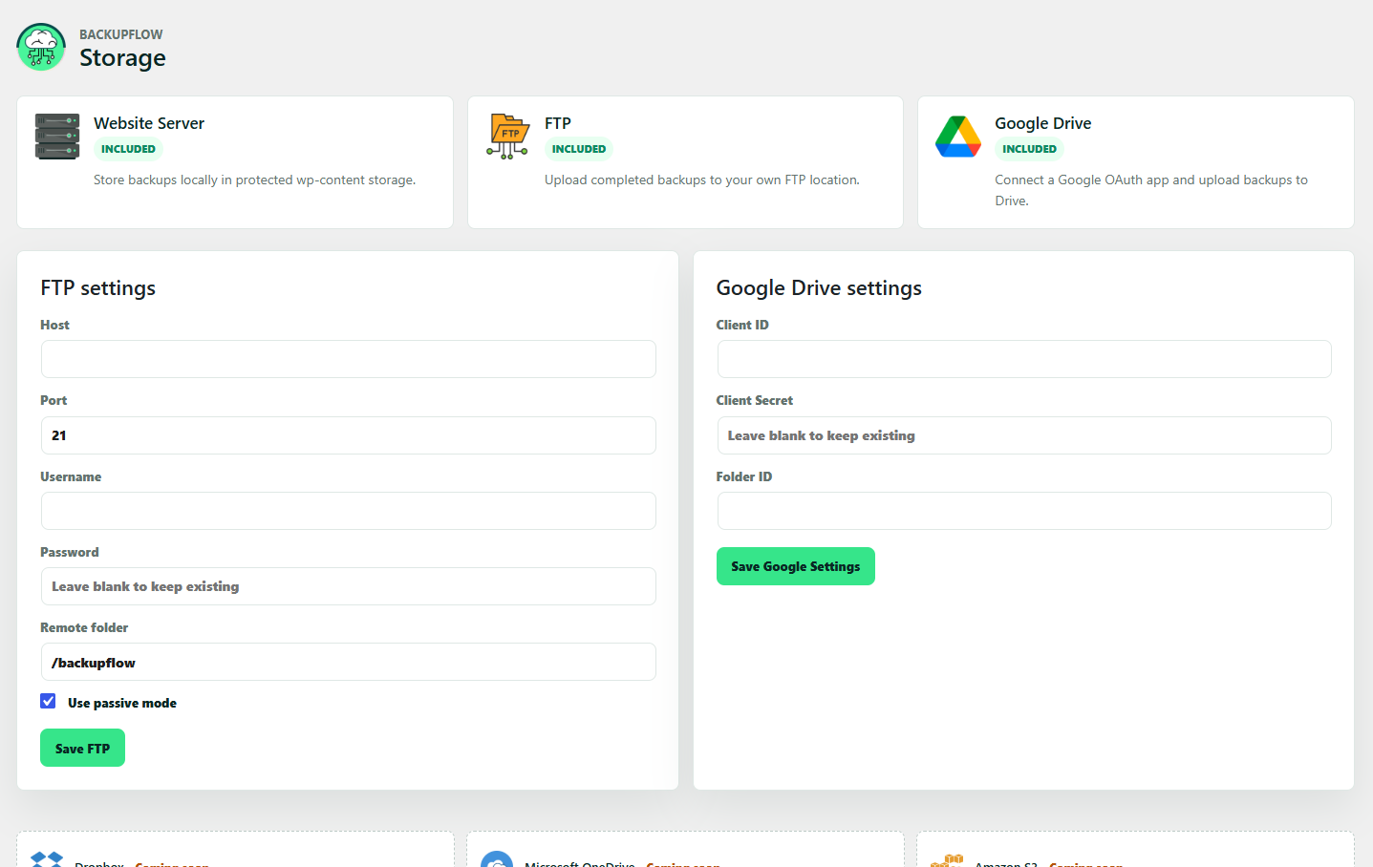The width and height of the screenshot is (1373, 867).
Task: Focus the Port field showing 21
Action: pos(348,435)
